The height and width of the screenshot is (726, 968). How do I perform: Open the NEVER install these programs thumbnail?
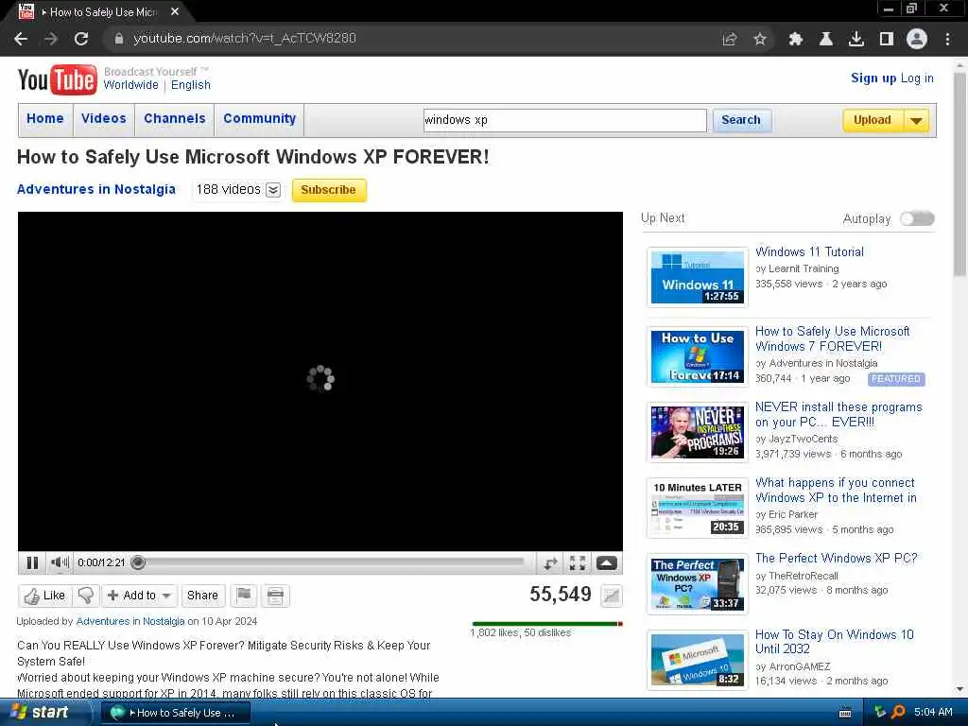point(698,432)
